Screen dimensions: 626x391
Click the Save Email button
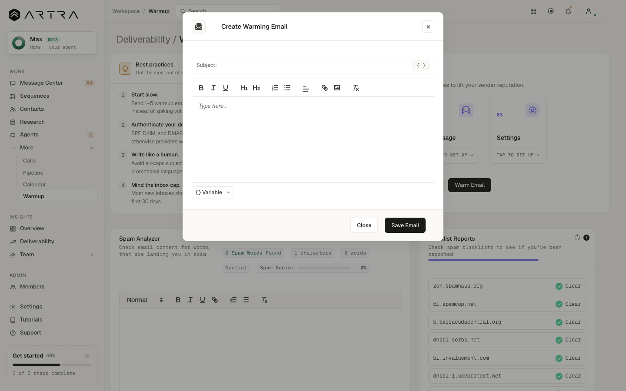[x=405, y=225]
